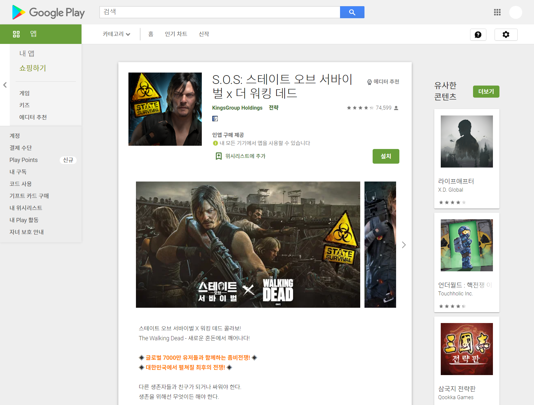534x405 pixels.
Task: Collapse sidebar with the left chevron
Action: pos(5,85)
